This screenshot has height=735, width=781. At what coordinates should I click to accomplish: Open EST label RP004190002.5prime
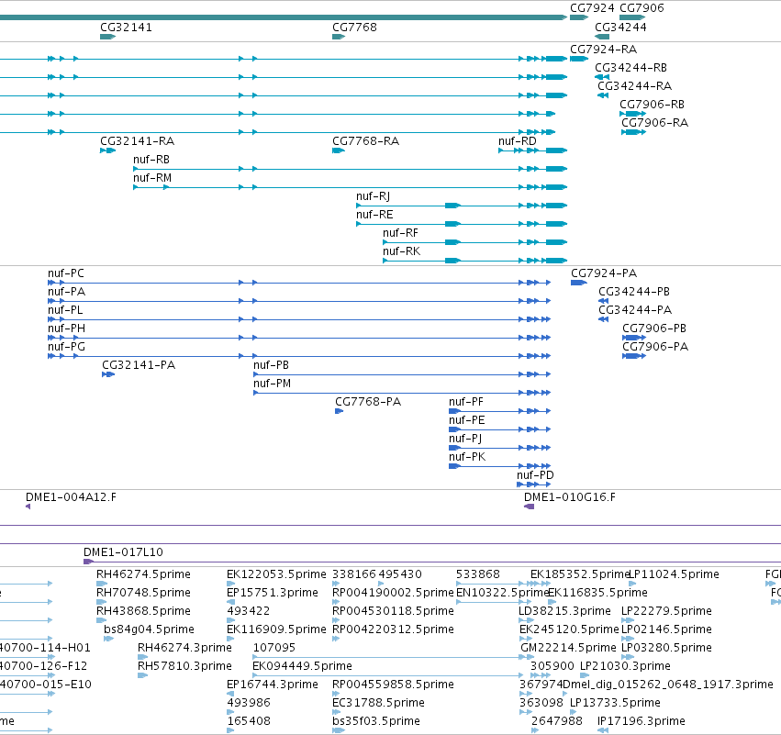[x=393, y=593]
